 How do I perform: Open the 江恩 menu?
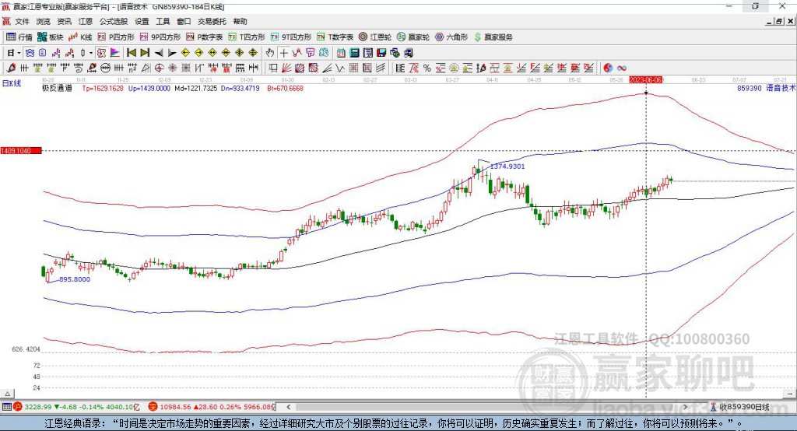click(x=86, y=21)
